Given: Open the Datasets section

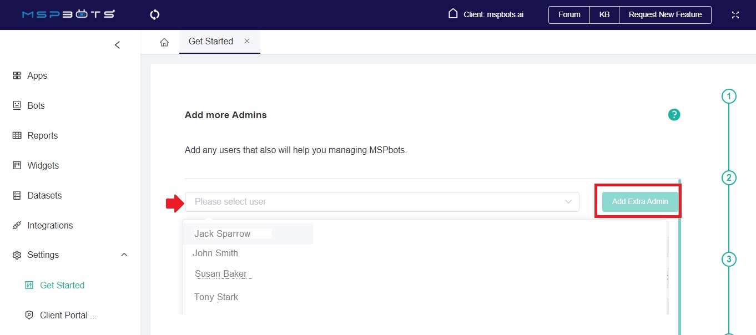Looking at the screenshot, I should click(44, 195).
